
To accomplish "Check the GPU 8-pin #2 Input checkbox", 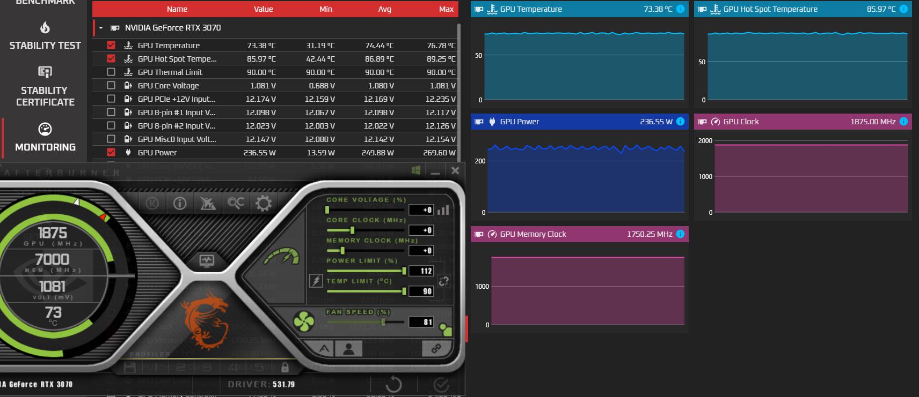I will pos(111,125).
